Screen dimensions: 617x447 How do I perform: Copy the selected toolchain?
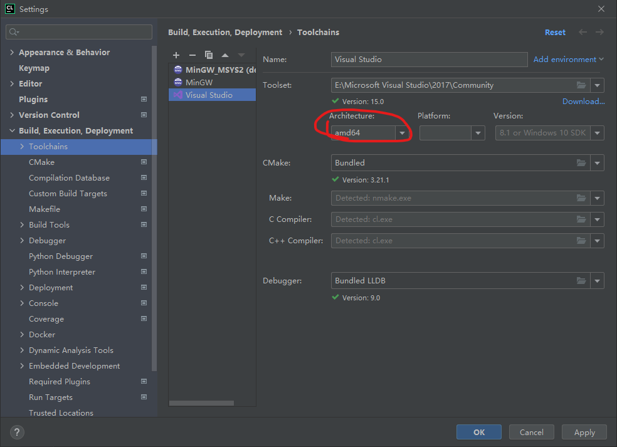(x=209, y=55)
